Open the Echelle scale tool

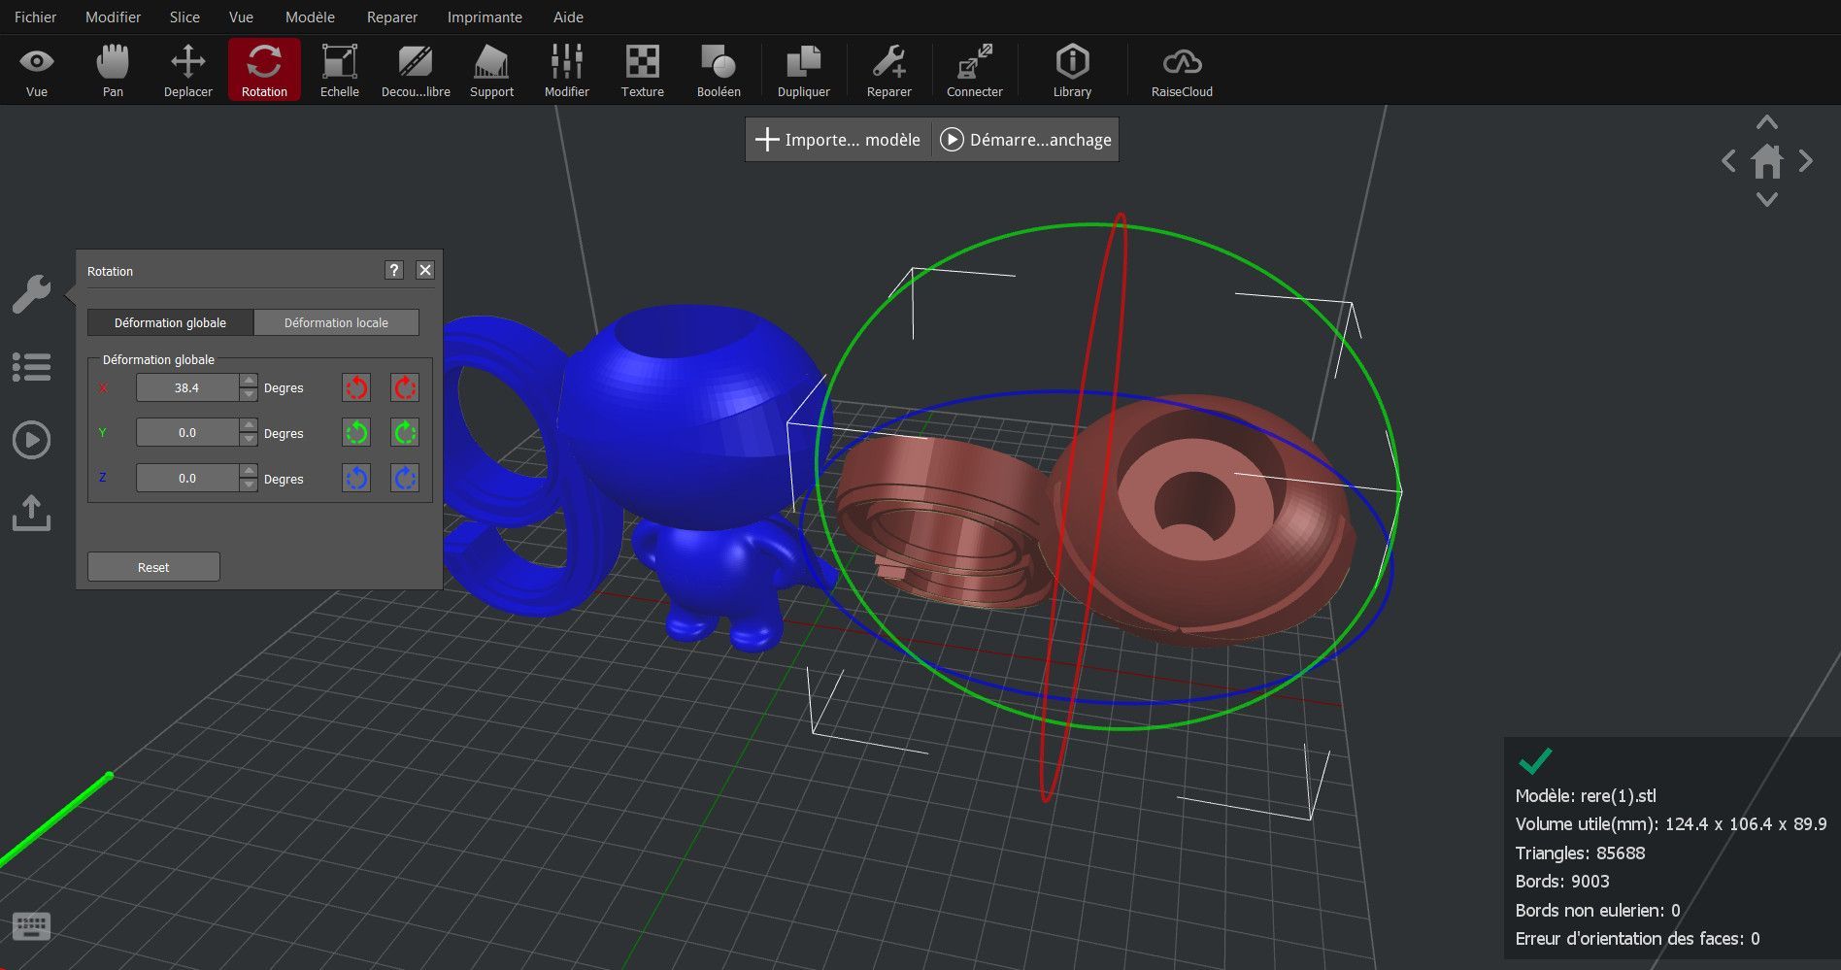pos(340,70)
